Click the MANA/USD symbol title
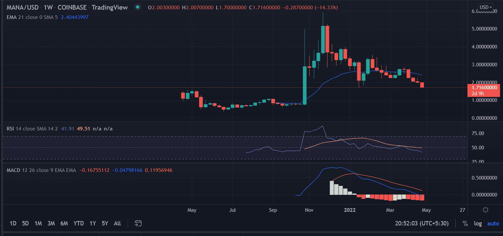Viewport: 503px width, 236px height. tap(21, 7)
